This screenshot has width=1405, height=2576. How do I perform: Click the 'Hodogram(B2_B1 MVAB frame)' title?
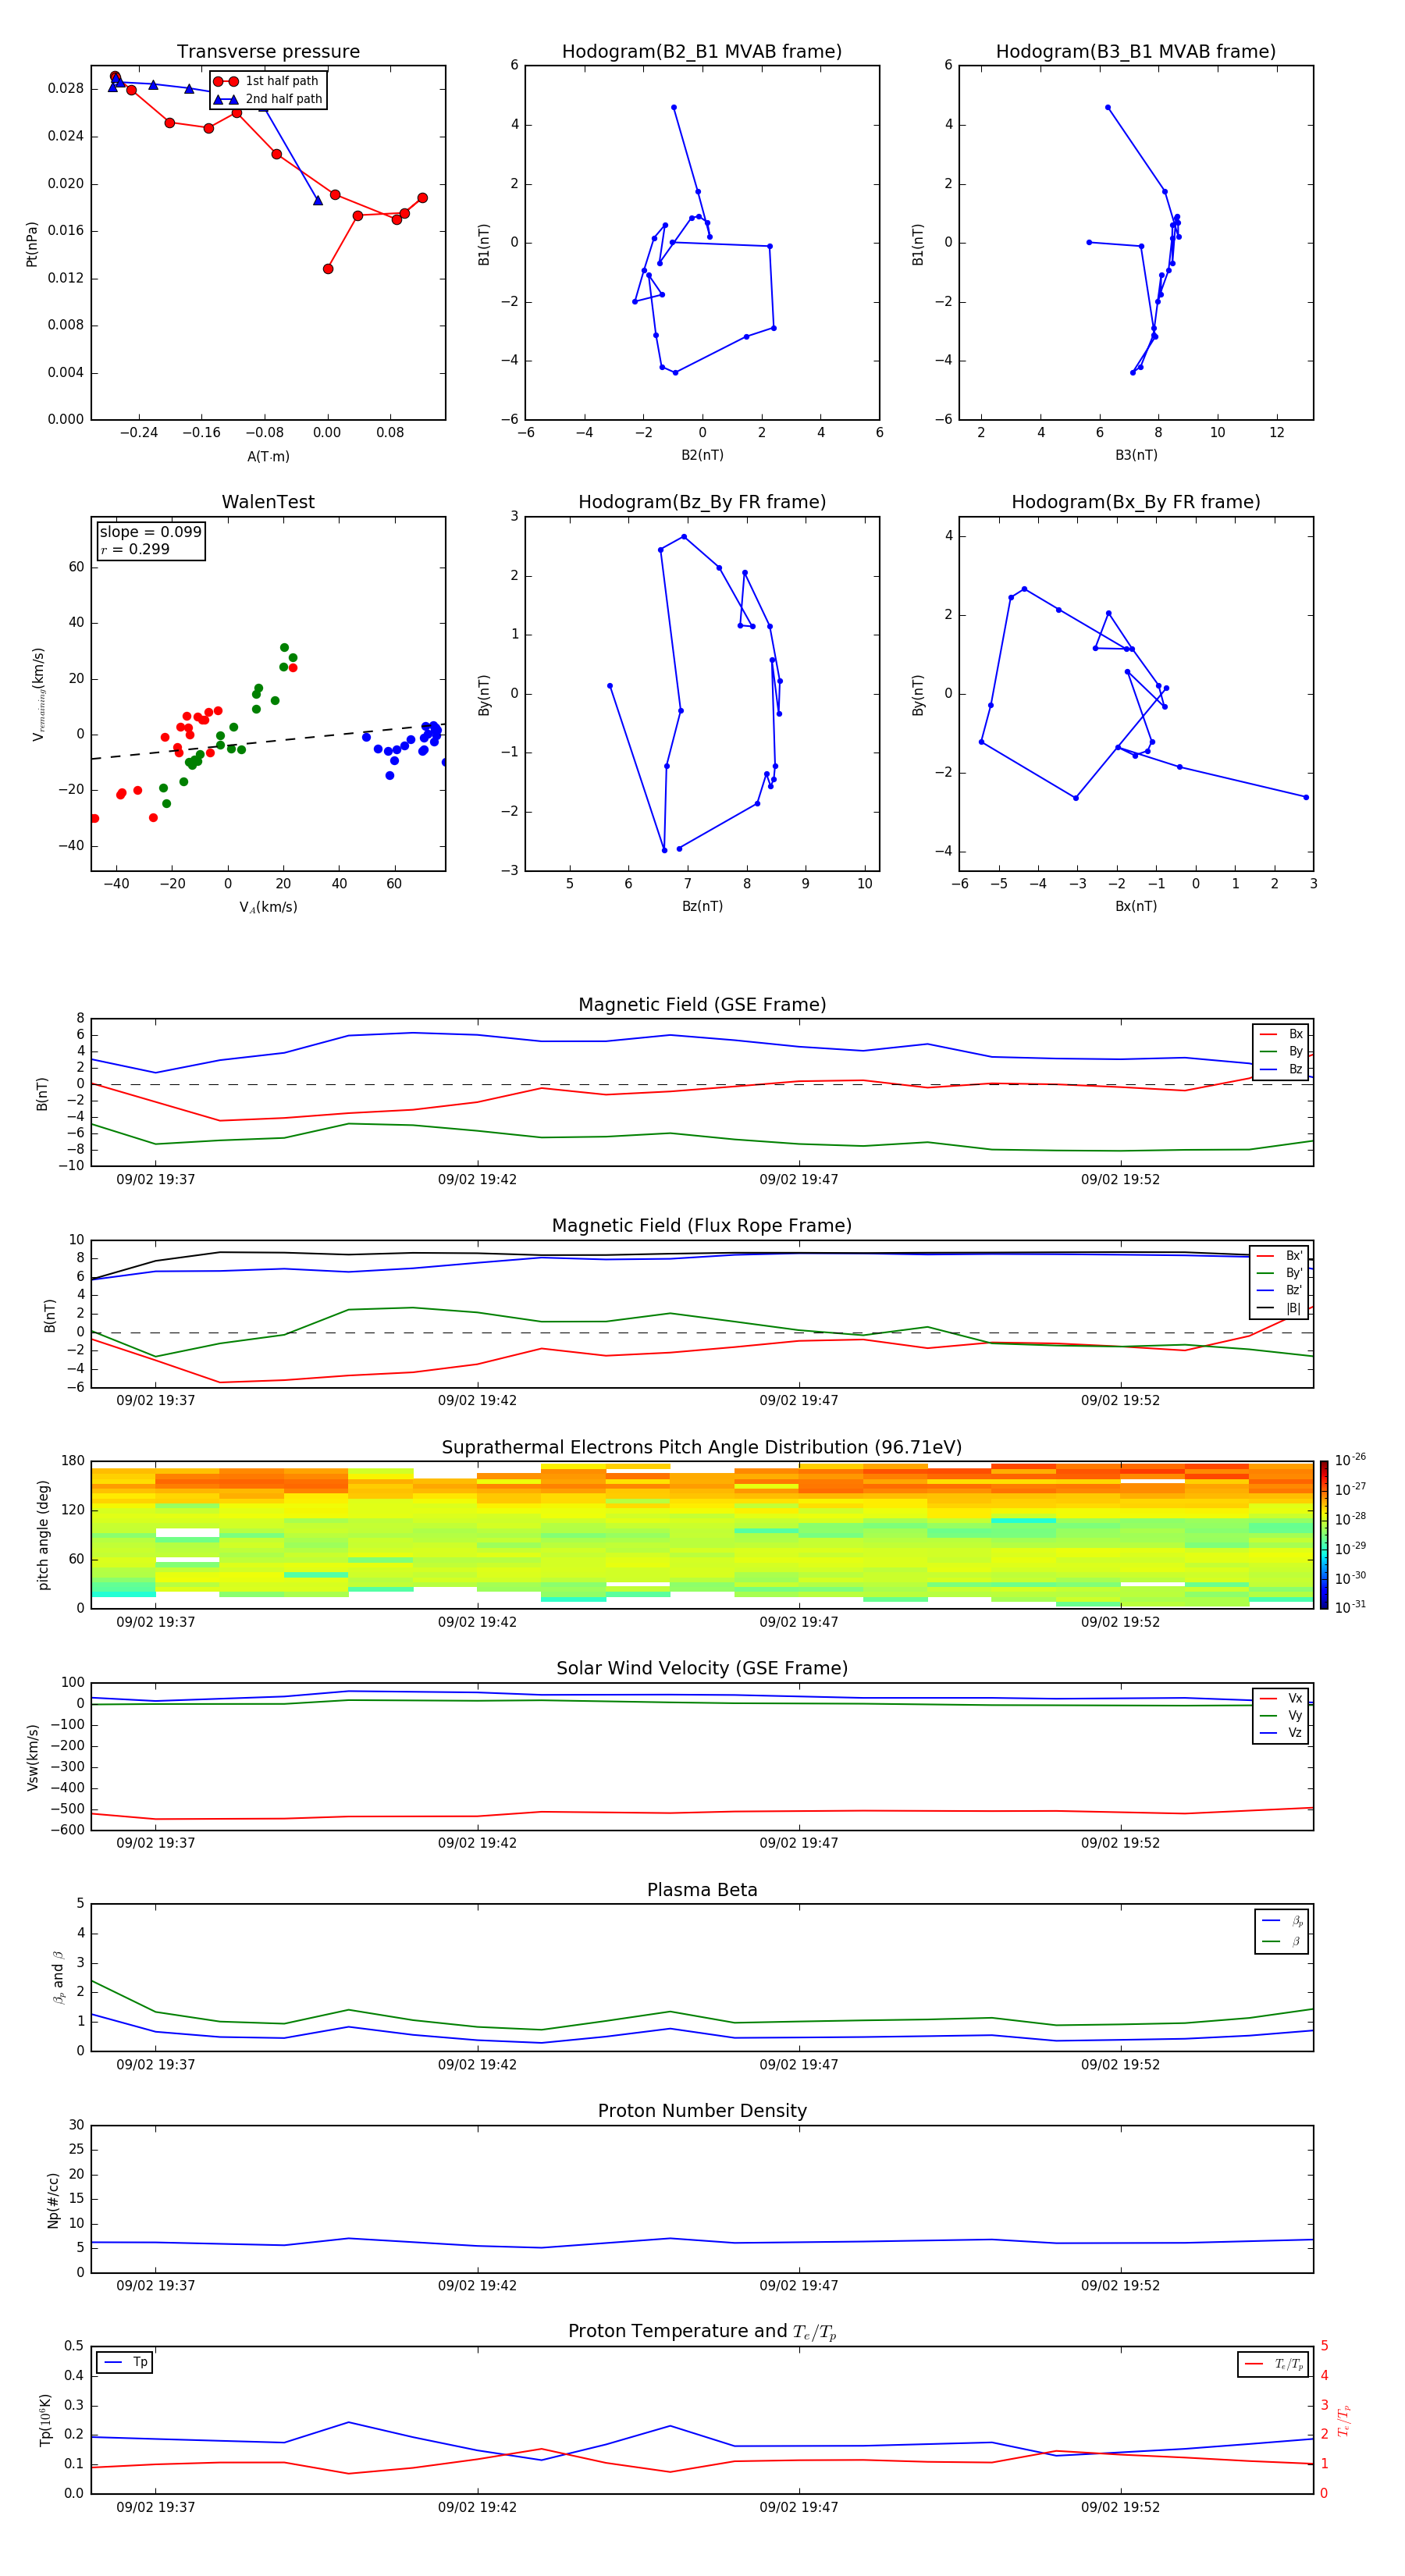pos(702,52)
